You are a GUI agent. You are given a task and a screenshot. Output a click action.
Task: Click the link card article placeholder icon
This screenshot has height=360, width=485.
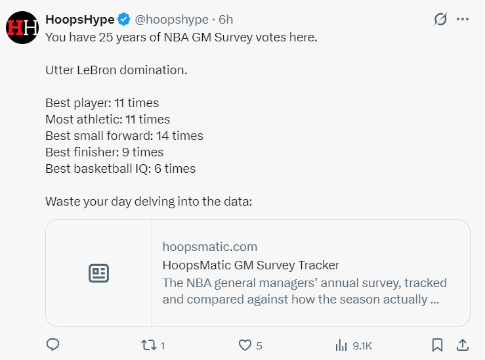tap(98, 273)
